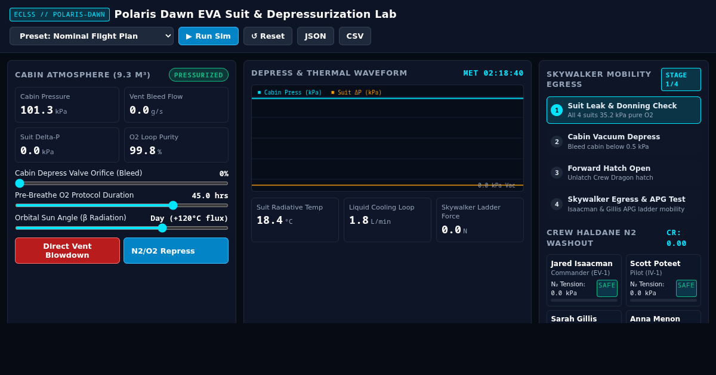This screenshot has width=716, height=375.
Task: Click the PRESSURIZED status badge
Action: [199, 75]
